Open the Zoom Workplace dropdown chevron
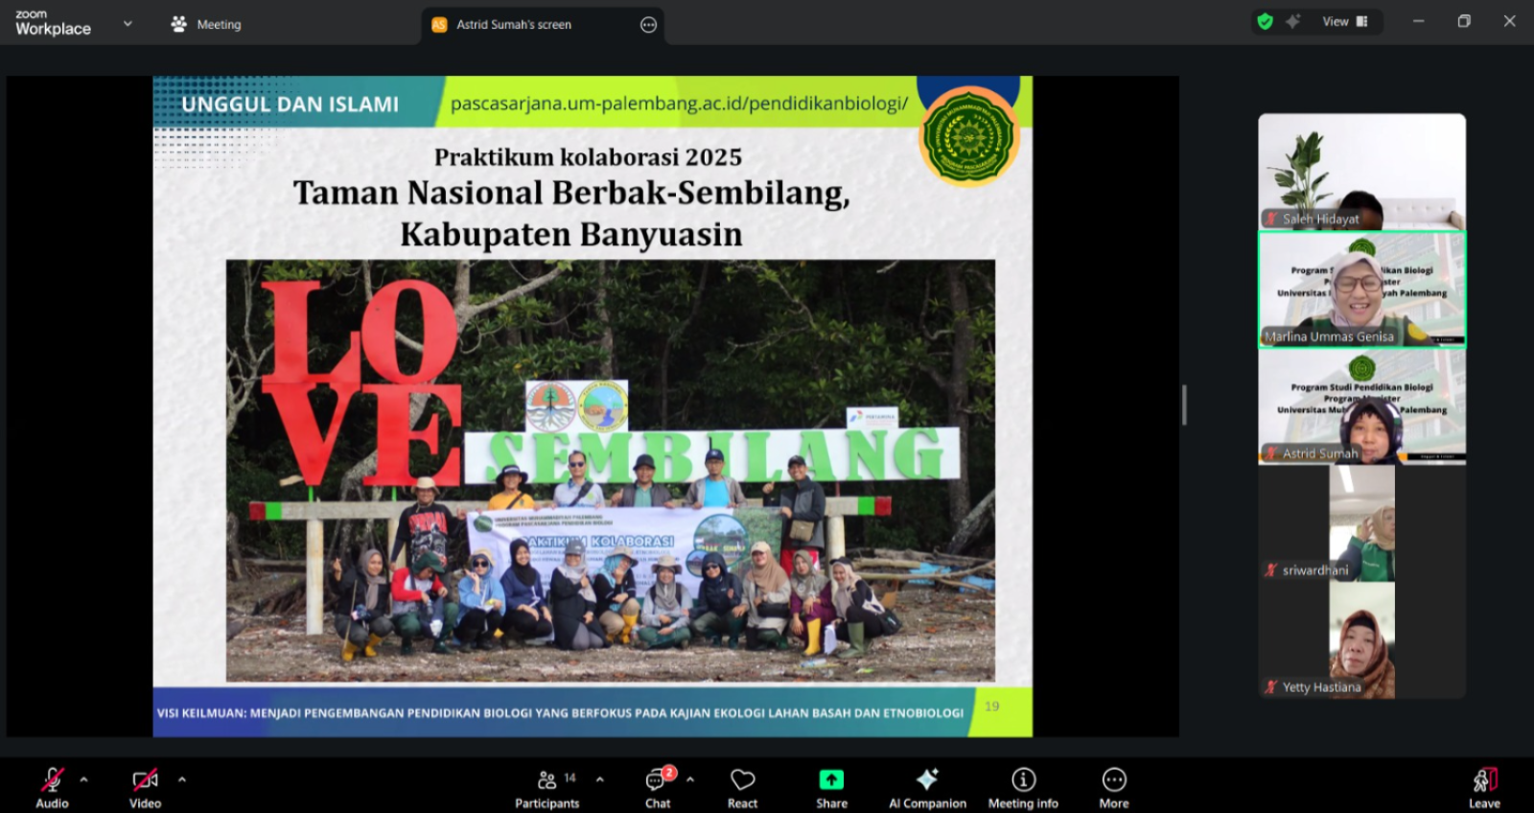This screenshot has width=1534, height=813. (x=128, y=24)
